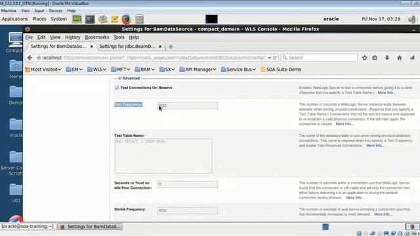Launch the terminal from the top panel

point(90,19)
